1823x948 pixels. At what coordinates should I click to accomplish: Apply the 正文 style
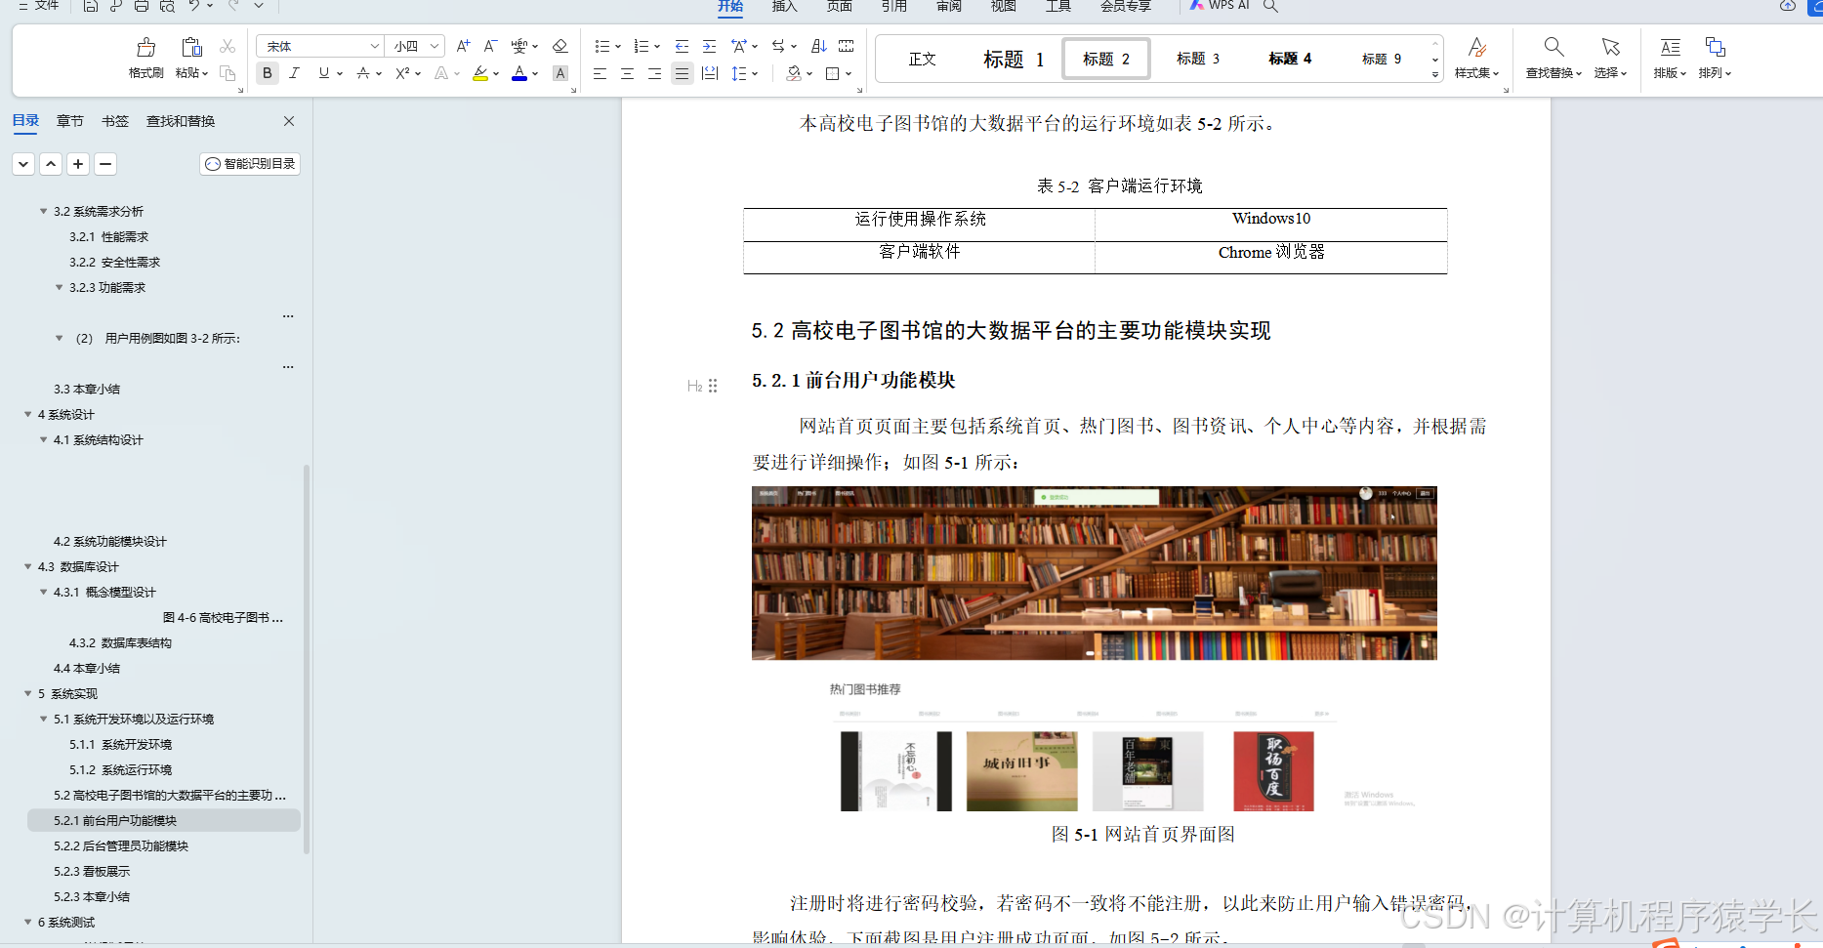[x=922, y=60]
